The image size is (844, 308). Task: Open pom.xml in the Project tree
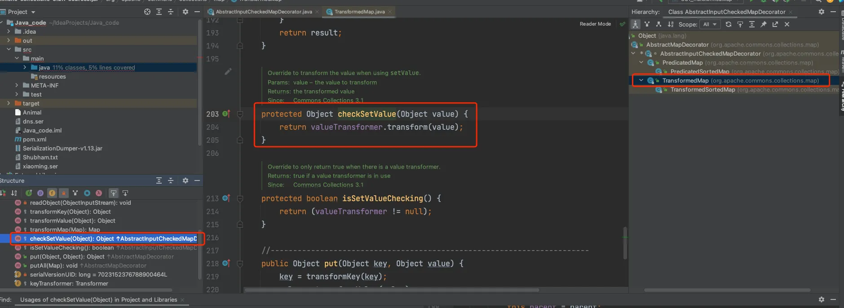[x=34, y=139]
